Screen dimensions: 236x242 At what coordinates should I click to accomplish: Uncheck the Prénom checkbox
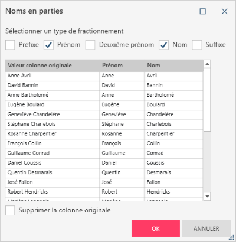coord(48,45)
